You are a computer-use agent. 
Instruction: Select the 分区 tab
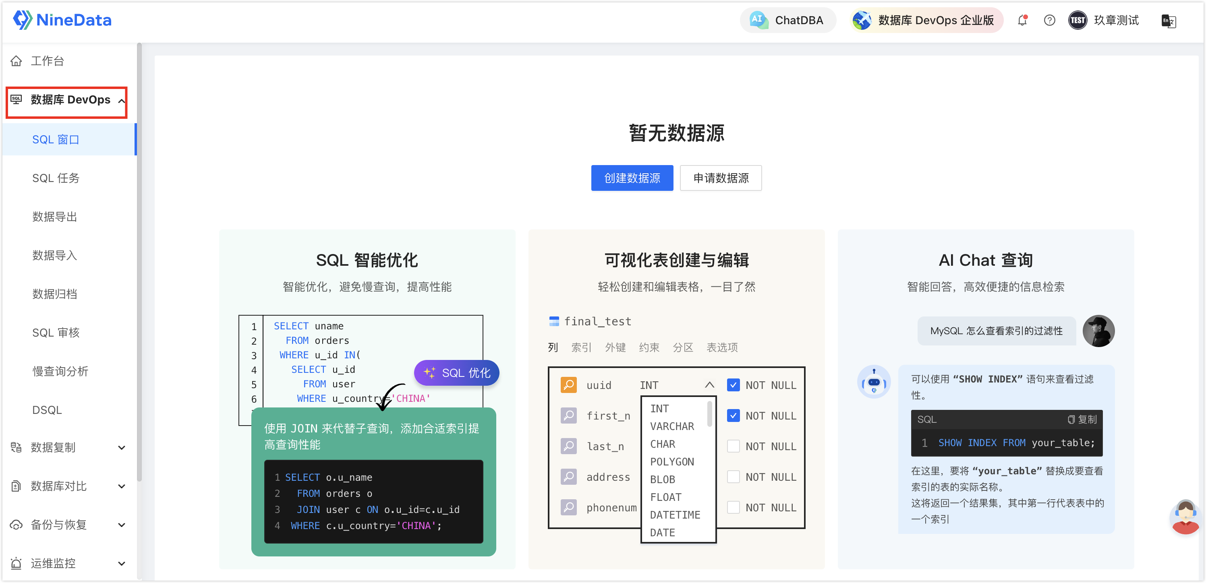tap(683, 347)
